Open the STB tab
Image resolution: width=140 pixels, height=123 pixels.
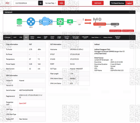[x=21, y=37]
